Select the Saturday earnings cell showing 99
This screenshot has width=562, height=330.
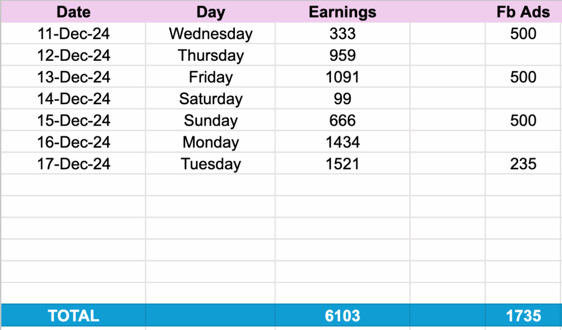click(x=342, y=99)
